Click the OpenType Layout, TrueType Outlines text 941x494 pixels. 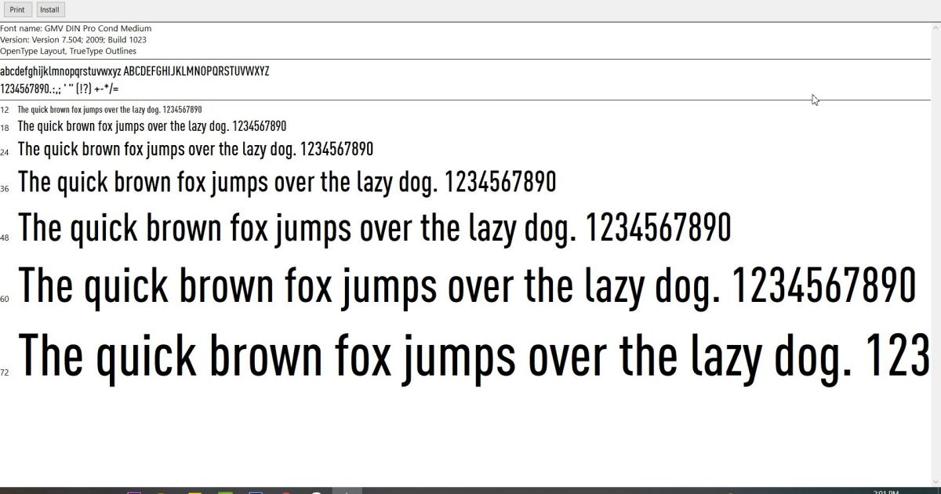point(68,50)
